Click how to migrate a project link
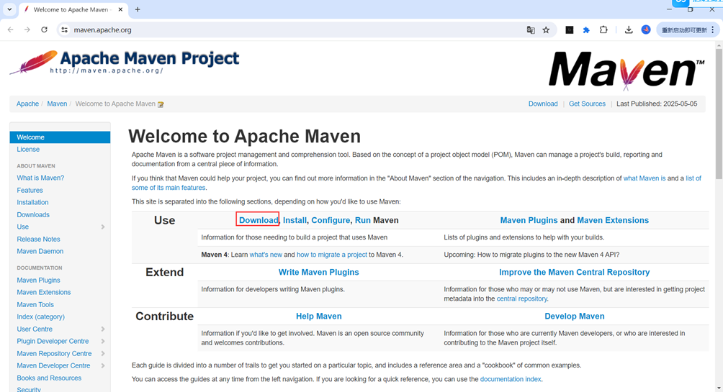The height and width of the screenshot is (392, 723). [x=332, y=255]
